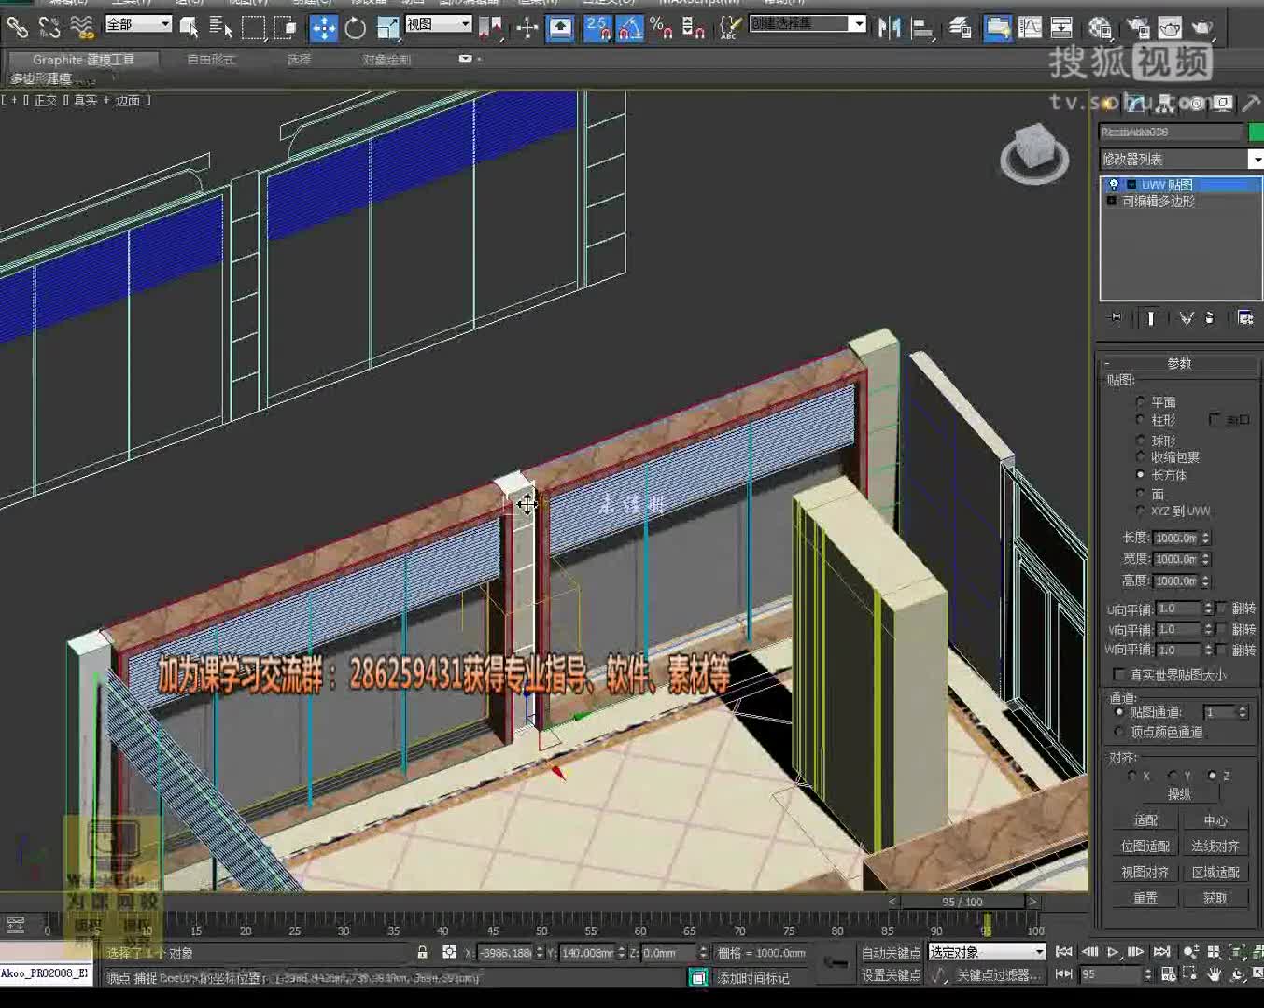
Task: Select 球形 mapping radio button
Action: (1140, 440)
